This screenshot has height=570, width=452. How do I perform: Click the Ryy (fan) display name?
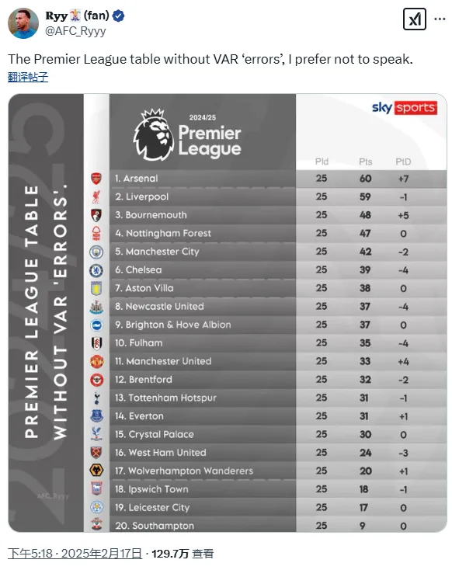click(77, 16)
